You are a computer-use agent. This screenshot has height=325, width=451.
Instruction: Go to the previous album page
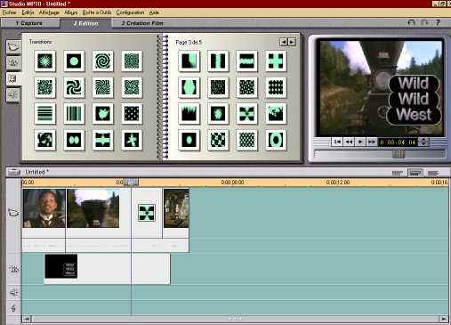pos(284,42)
